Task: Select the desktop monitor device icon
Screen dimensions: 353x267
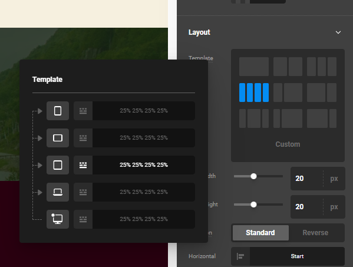Action: 58,219
